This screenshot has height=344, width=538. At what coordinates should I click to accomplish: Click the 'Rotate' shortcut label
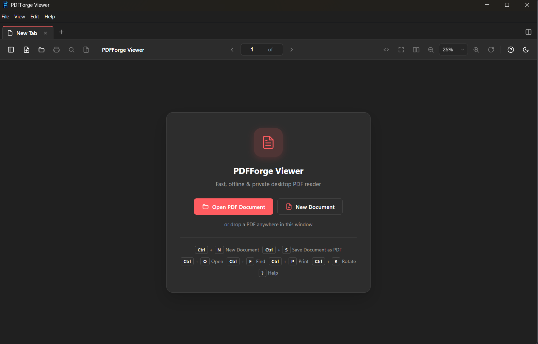349,261
